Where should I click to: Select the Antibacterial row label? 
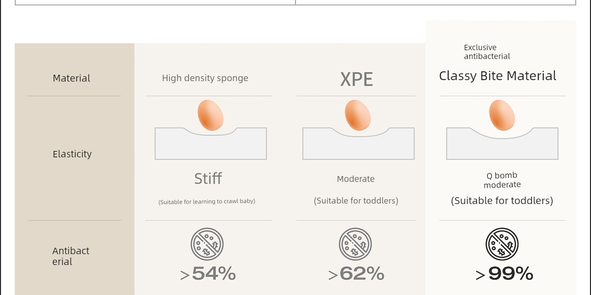point(71,256)
